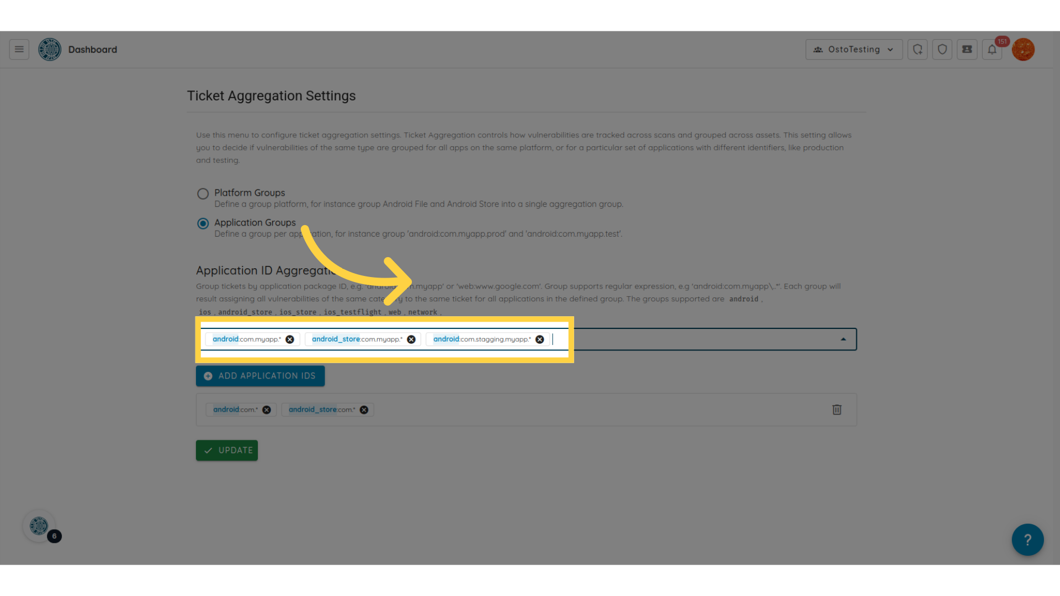Open the OstoTesting organization dropdown
Image resolution: width=1060 pixels, height=596 pixels.
tap(854, 50)
